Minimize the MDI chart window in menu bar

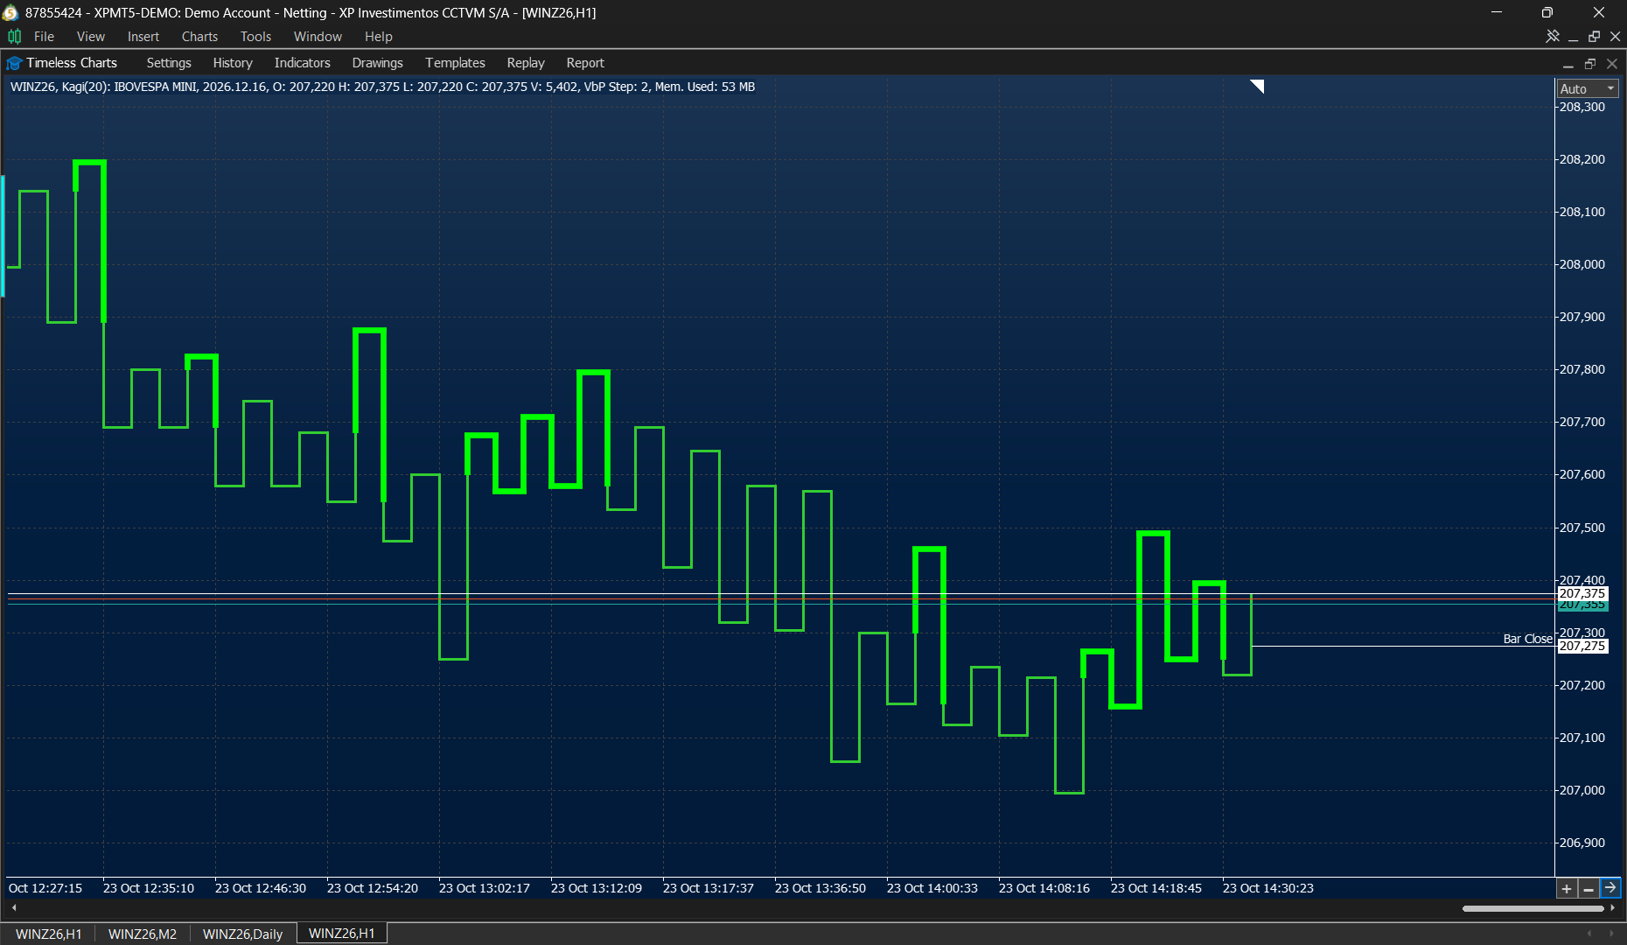click(1573, 37)
